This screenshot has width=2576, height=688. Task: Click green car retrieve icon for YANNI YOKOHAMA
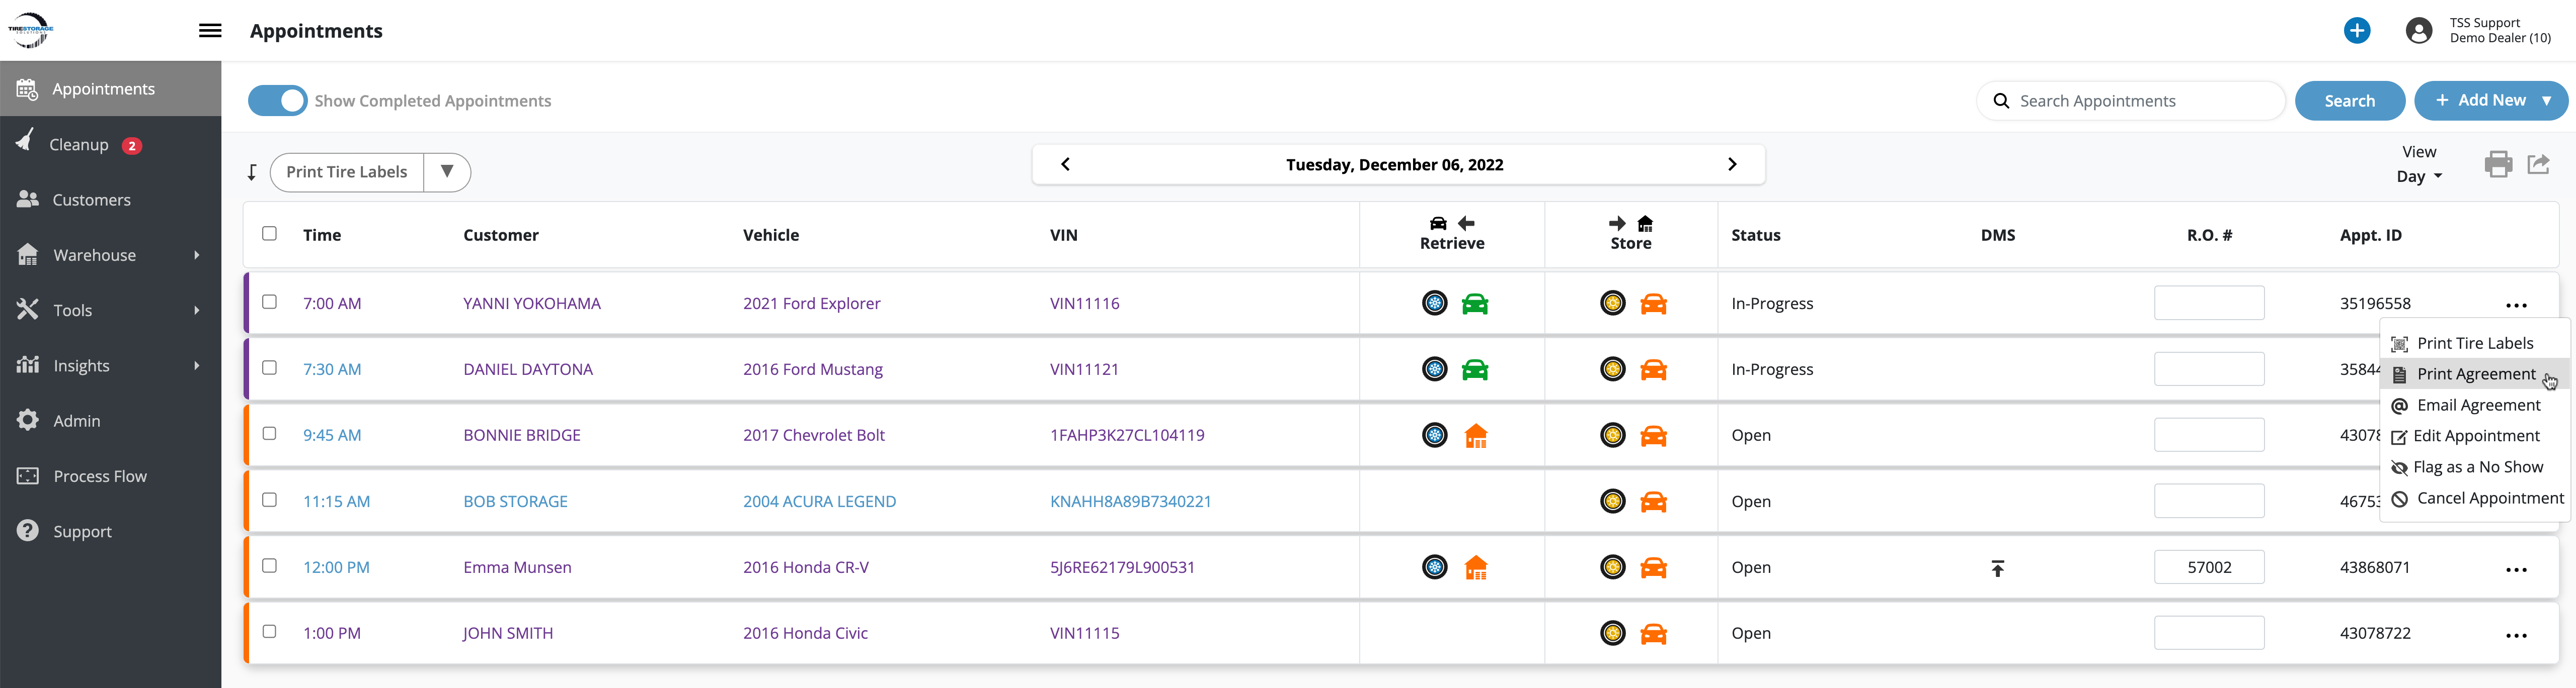point(1474,304)
